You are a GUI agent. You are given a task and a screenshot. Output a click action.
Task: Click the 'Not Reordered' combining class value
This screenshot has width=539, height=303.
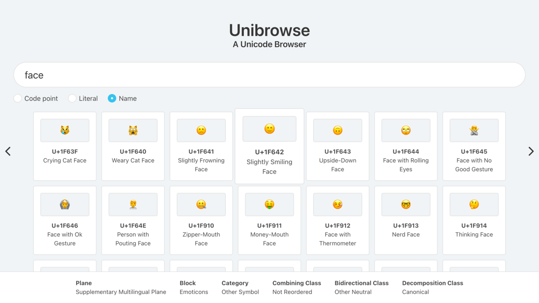tap(292, 292)
